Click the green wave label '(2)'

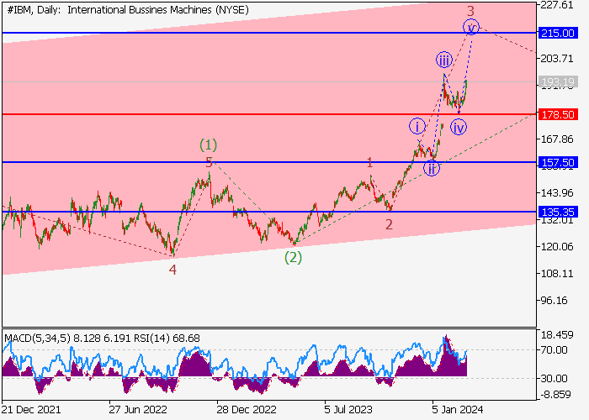[x=293, y=257]
